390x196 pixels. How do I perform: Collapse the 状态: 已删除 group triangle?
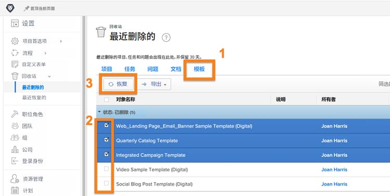(99, 112)
